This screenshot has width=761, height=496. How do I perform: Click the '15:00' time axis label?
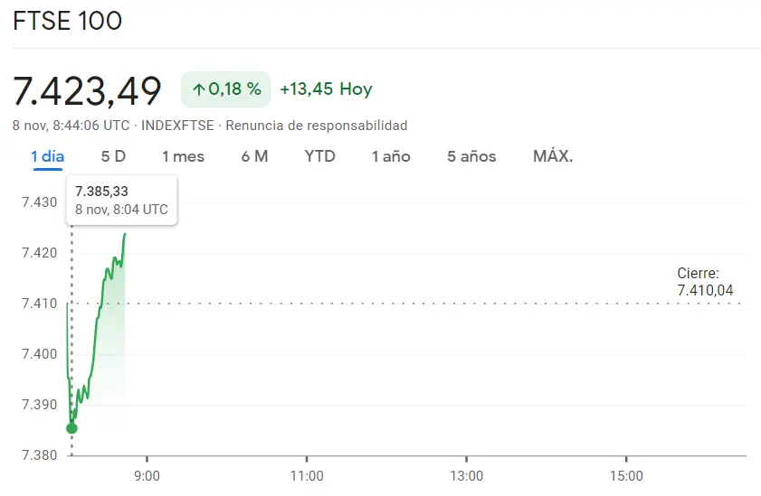tap(626, 476)
